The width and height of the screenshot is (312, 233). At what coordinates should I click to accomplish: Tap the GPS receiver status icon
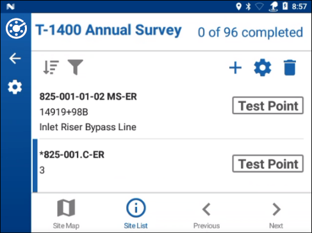[273, 7]
